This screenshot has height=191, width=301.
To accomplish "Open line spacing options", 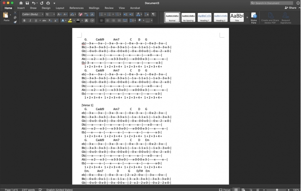I will 133,20.
